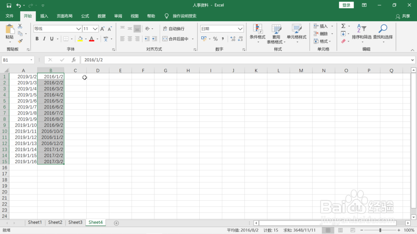The image size is (417, 234).
Task: Toggle left horizontal alignment
Action: pos(122,39)
